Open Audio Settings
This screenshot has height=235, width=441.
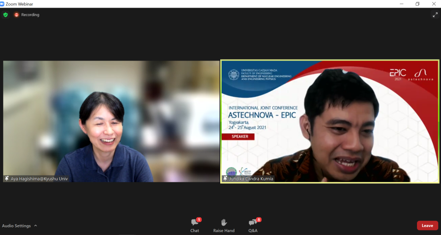point(17,226)
